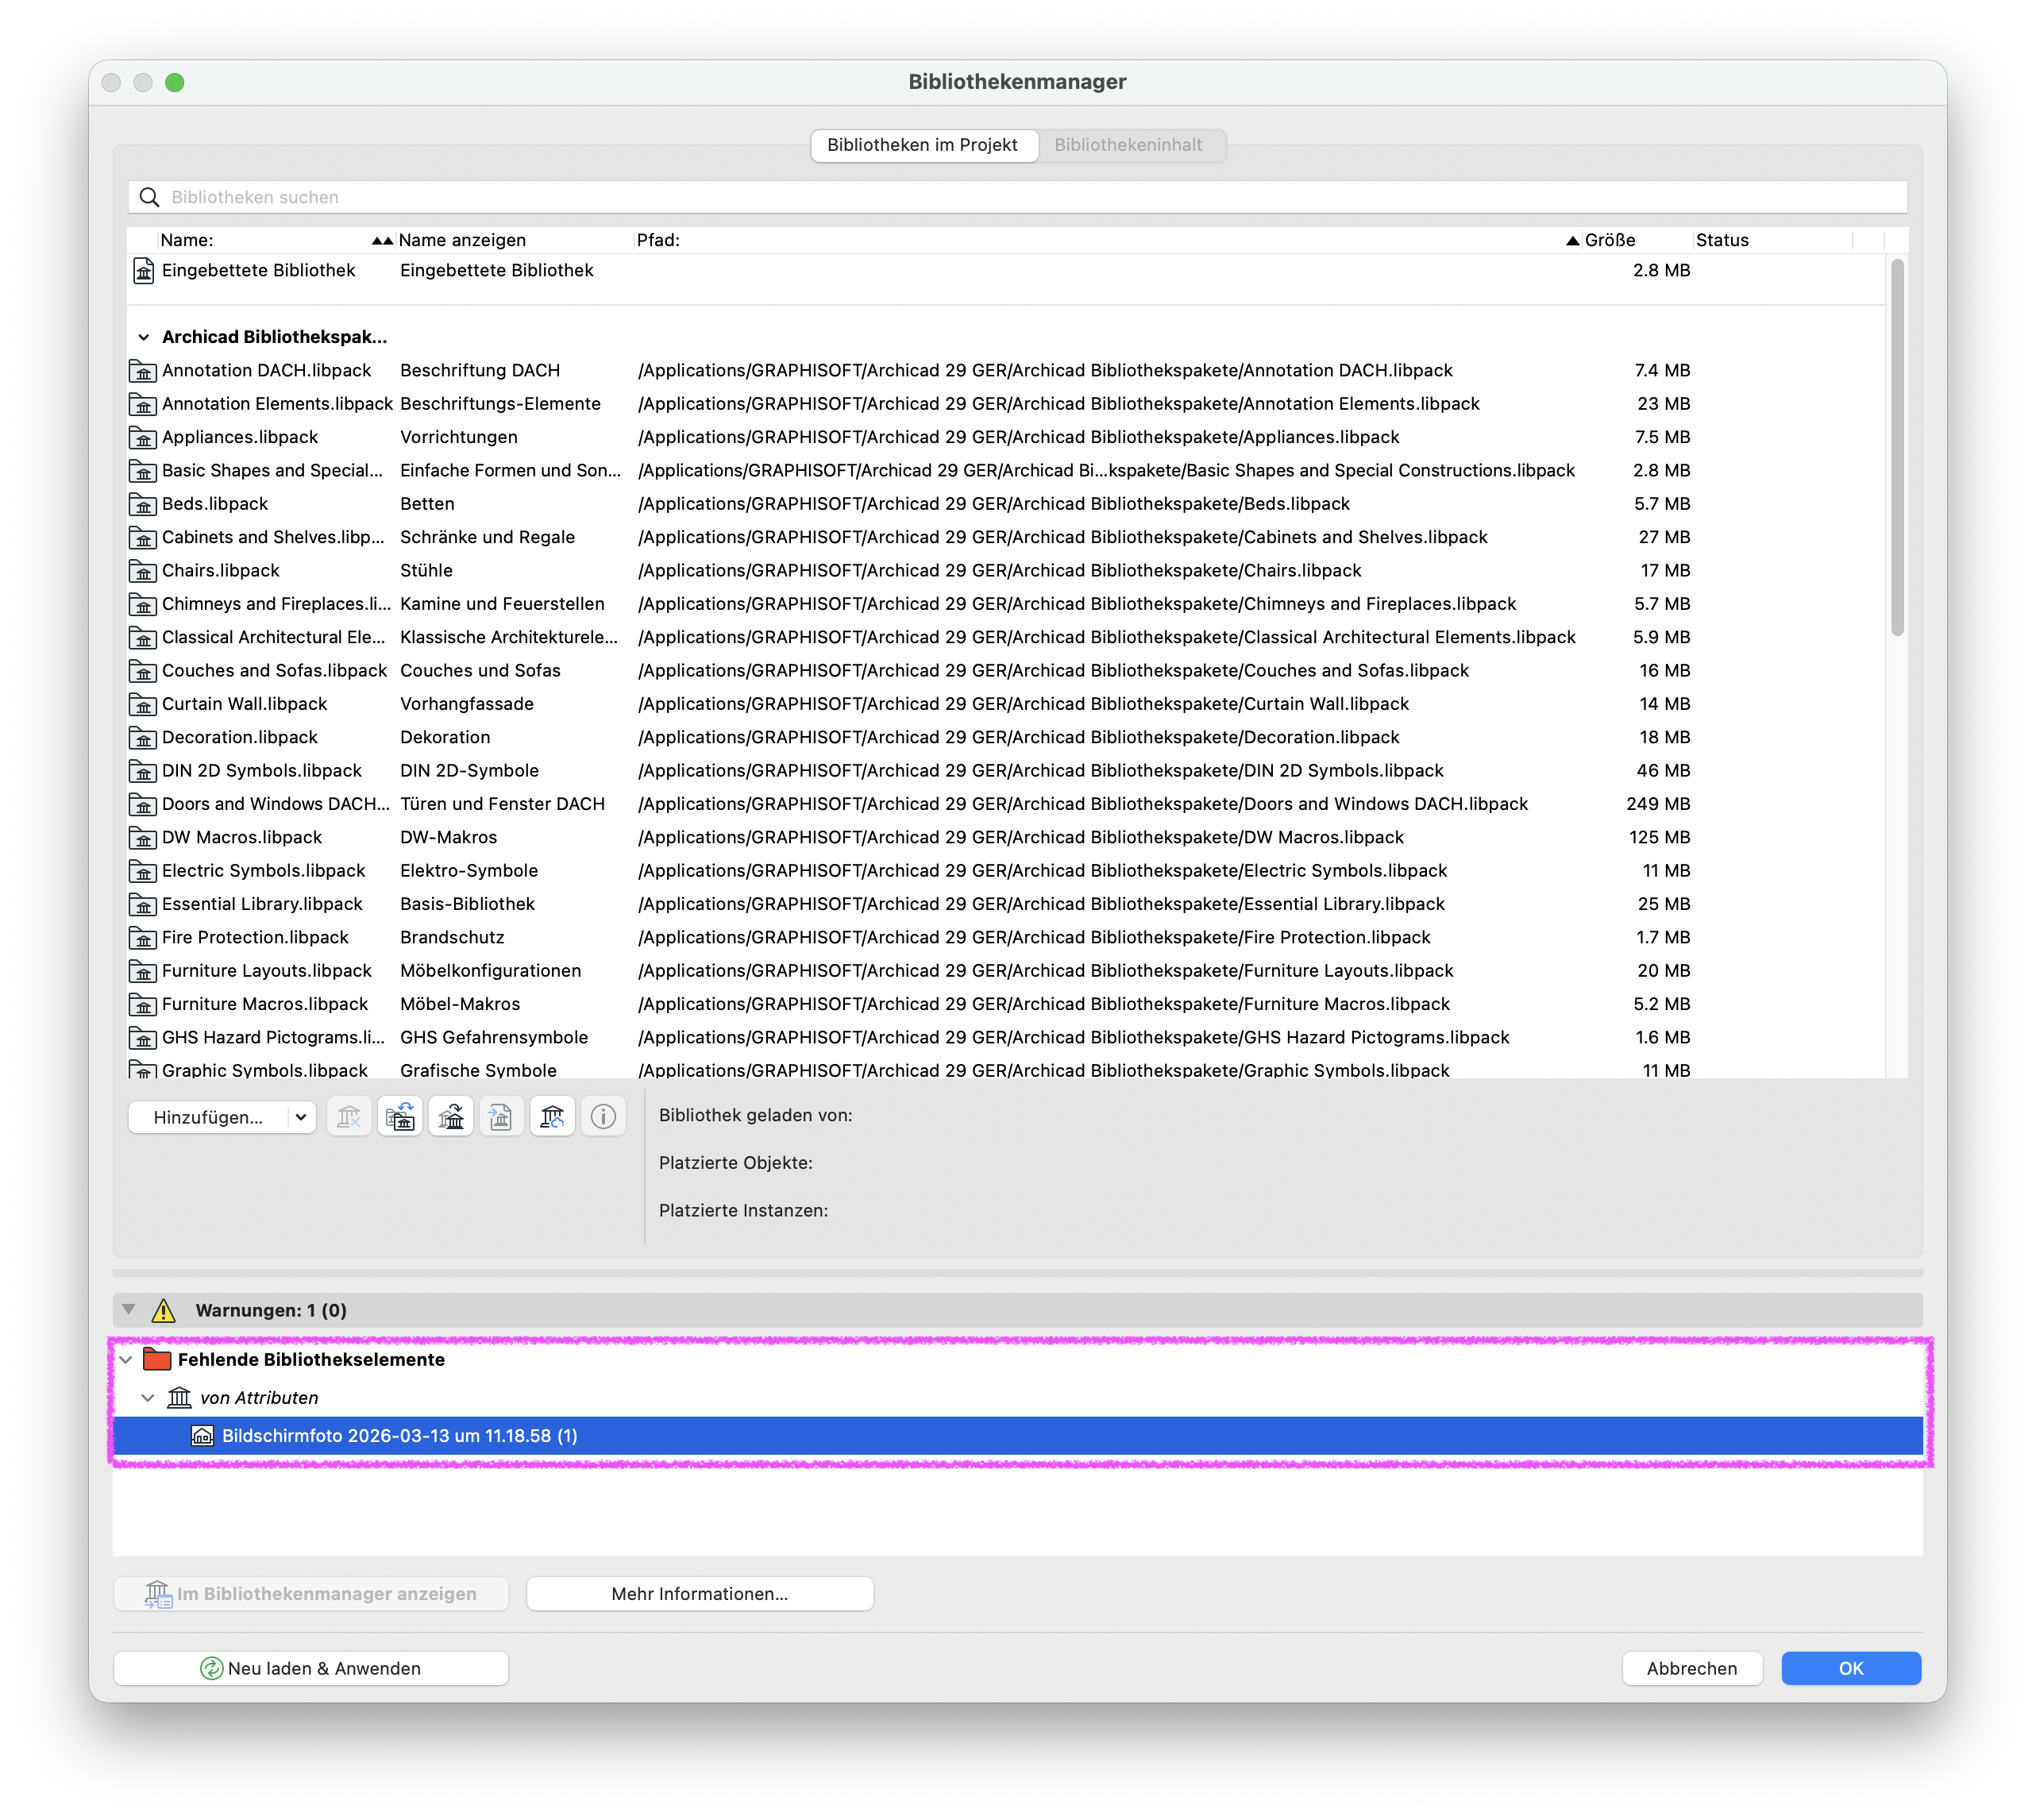The width and height of the screenshot is (2036, 1820).
Task: Click the embed library document icon
Action: pos(501,1116)
